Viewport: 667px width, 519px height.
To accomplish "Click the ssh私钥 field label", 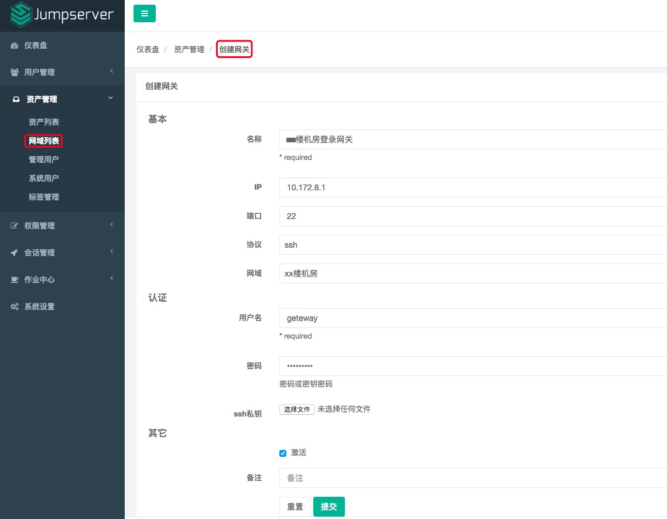I will pyautogui.click(x=248, y=414).
